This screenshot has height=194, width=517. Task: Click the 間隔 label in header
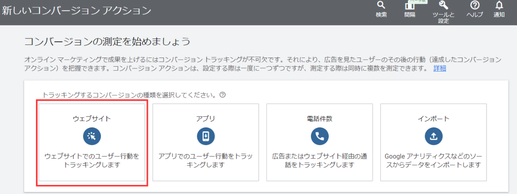tap(410, 15)
